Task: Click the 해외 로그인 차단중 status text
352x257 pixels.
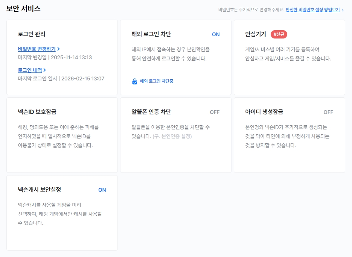Action: pos(157,81)
